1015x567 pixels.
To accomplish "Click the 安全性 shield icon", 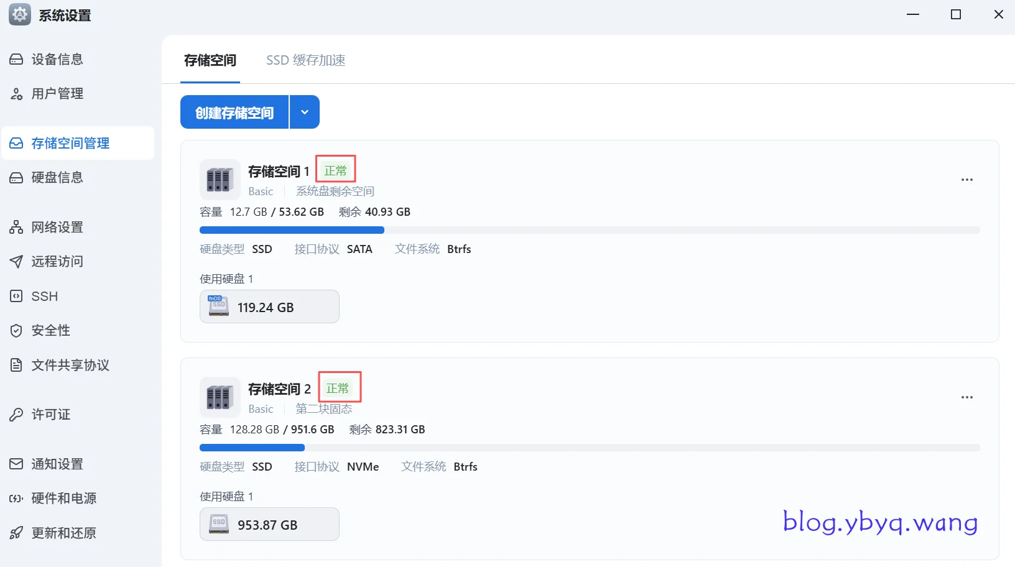I will pos(16,331).
